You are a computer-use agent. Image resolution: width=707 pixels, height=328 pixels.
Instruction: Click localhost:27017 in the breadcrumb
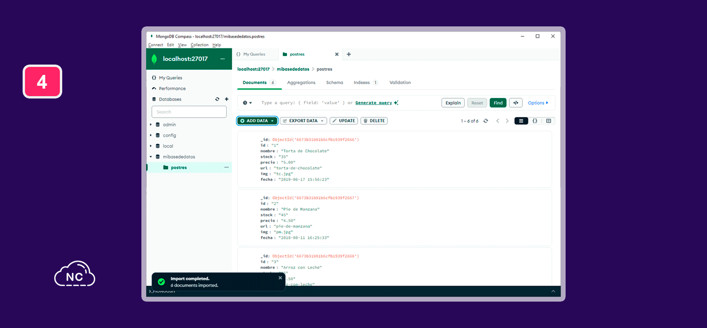pyautogui.click(x=254, y=69)
